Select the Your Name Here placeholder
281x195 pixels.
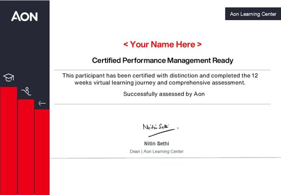pyautogui.click(x=163, y=44)
